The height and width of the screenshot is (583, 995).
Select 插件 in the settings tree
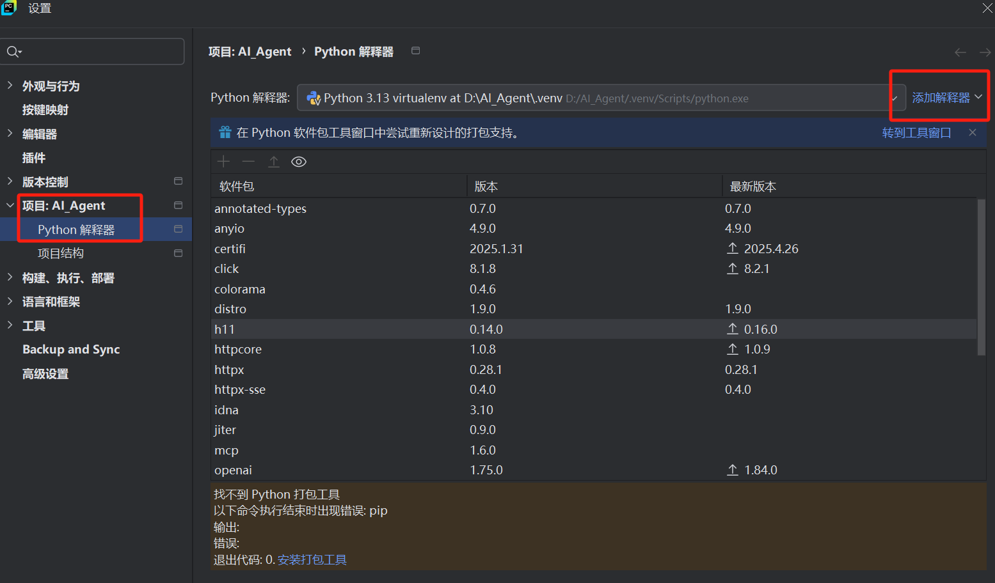click(x=34, y=158)
